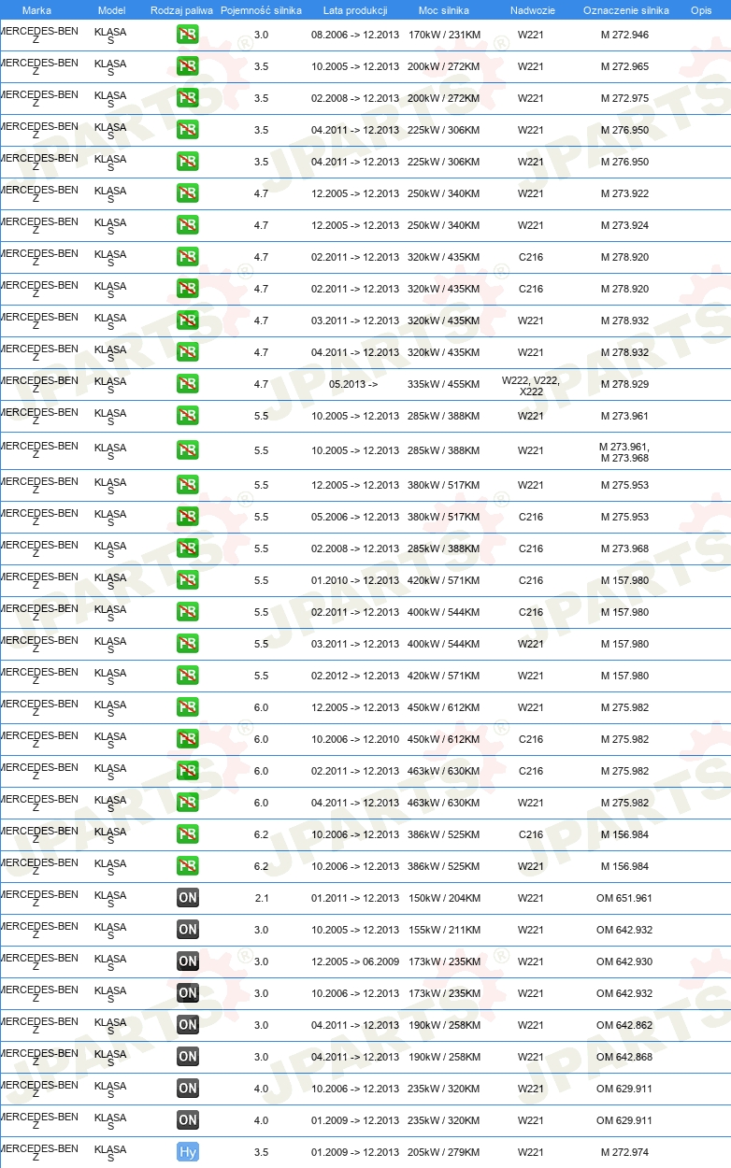Click the petrol fuel icon for M 272.946

(187, 36)
